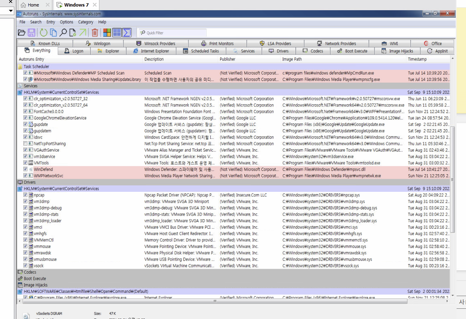Refresh the autoruns list with the green arrow icon

(44, 33)
